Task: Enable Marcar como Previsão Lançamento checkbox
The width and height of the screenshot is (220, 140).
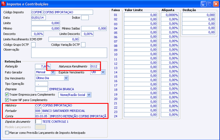Action: click(x=7, y=132)
